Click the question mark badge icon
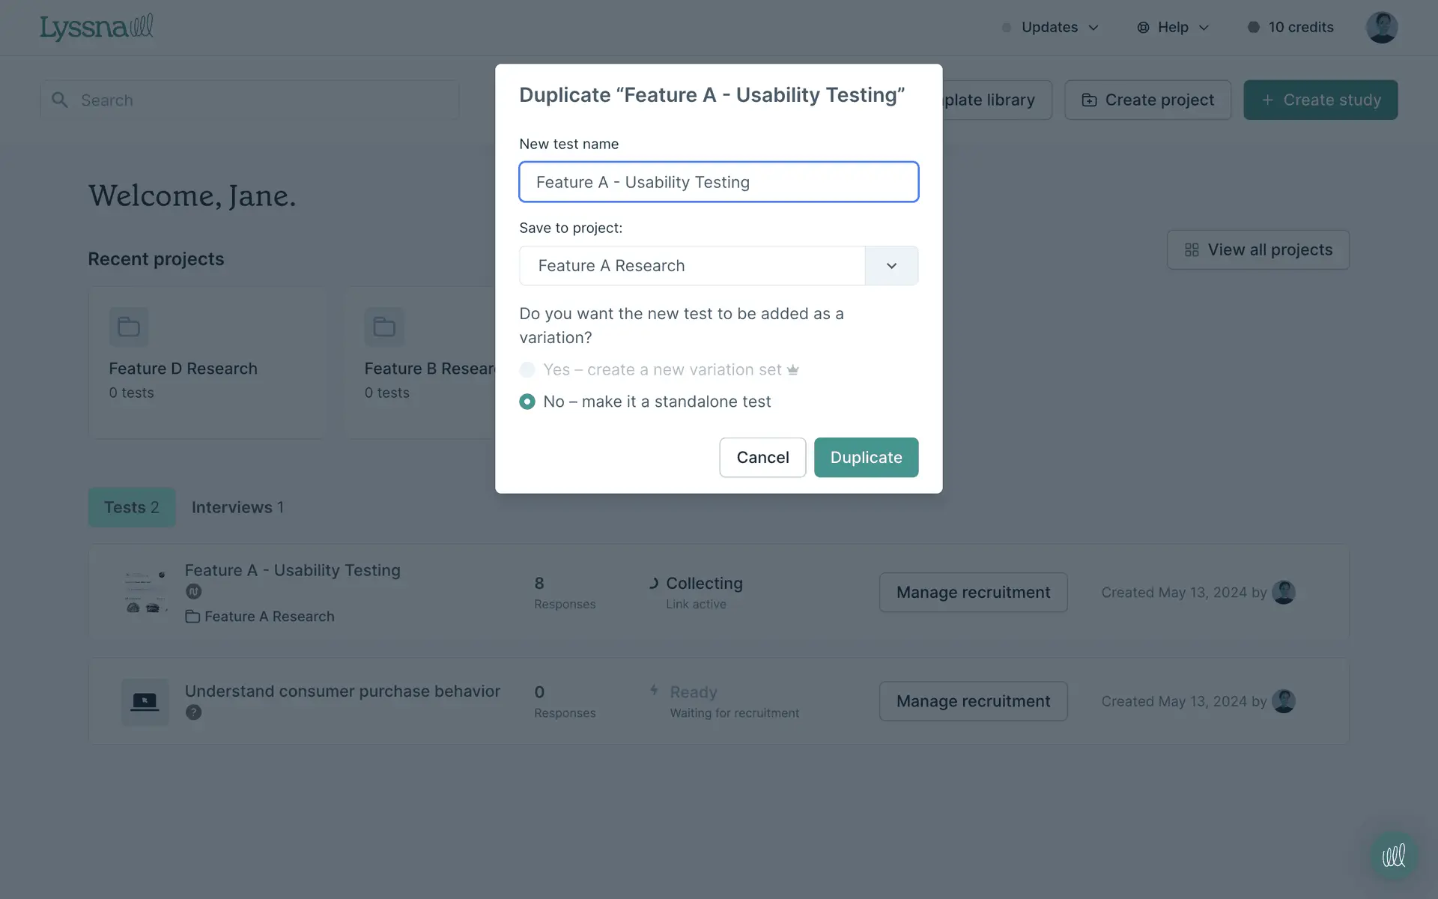This screenshot has height=899, width=1438. click(194, 712)
